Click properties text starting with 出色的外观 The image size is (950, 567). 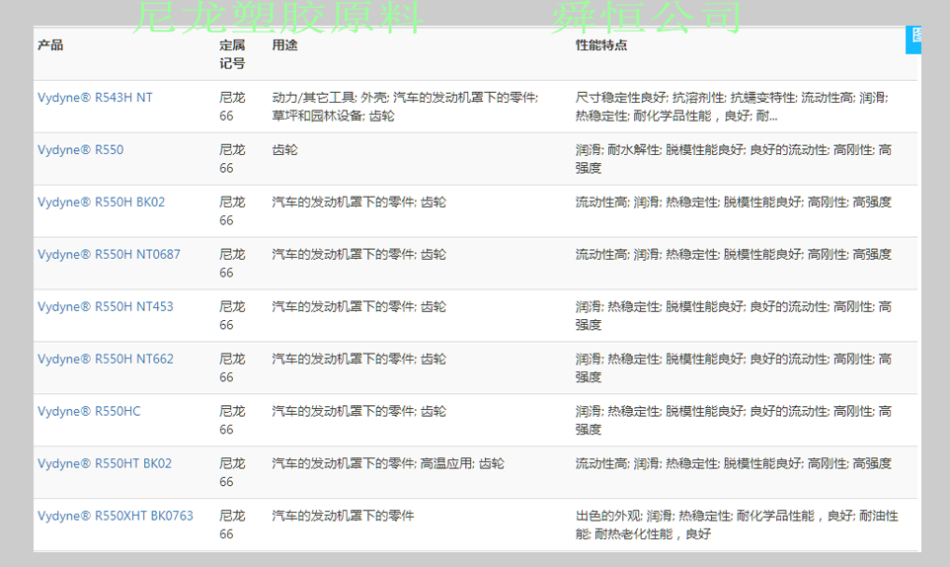pyautogui.click(x=737, y=525)
